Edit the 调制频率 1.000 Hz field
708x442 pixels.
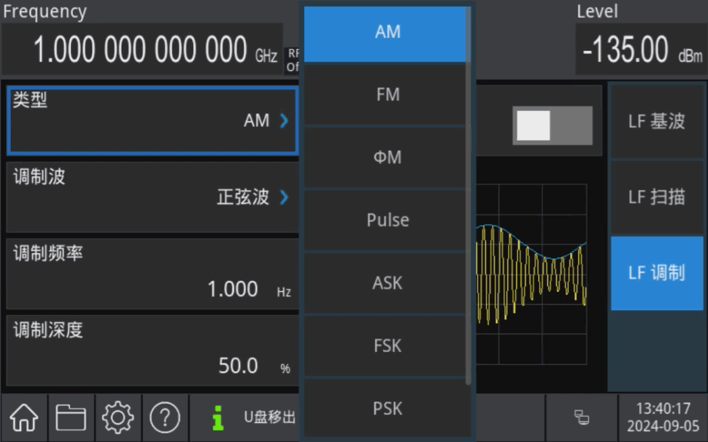[x=153, y=274]
